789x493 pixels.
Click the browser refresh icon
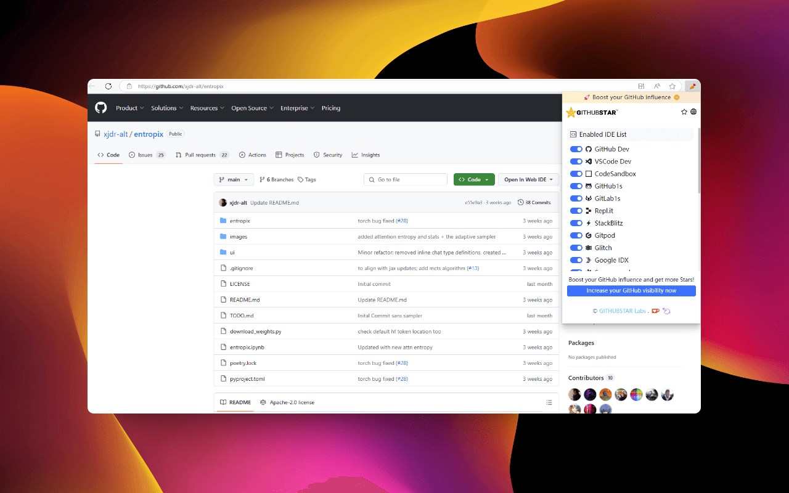coord(108,86)
